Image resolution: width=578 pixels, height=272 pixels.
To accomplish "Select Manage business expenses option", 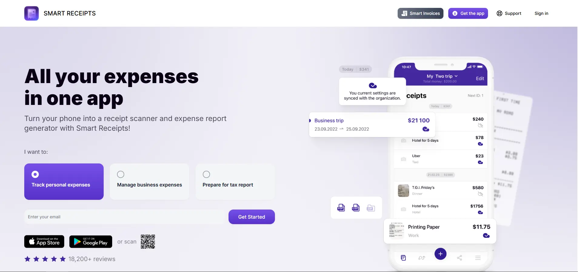I will click(149, 182).
